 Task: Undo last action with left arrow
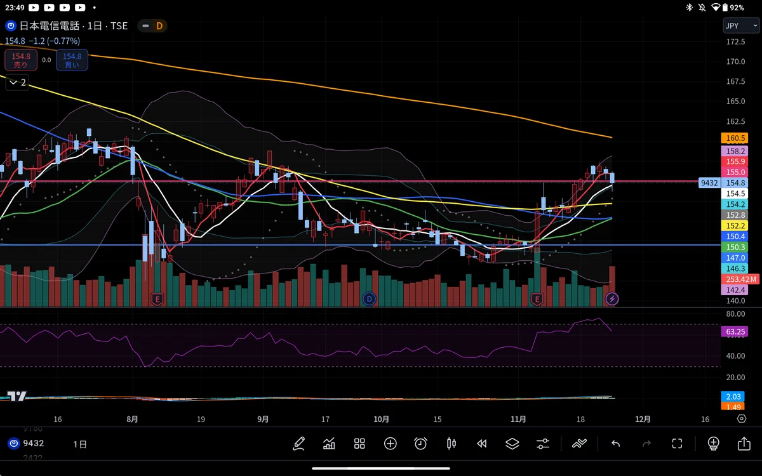615,444
